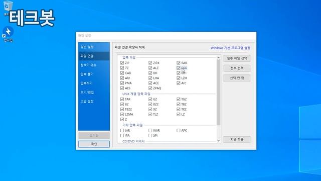Uncheck the TAR checkbox
Screen dimensions: 321x181
122,99
